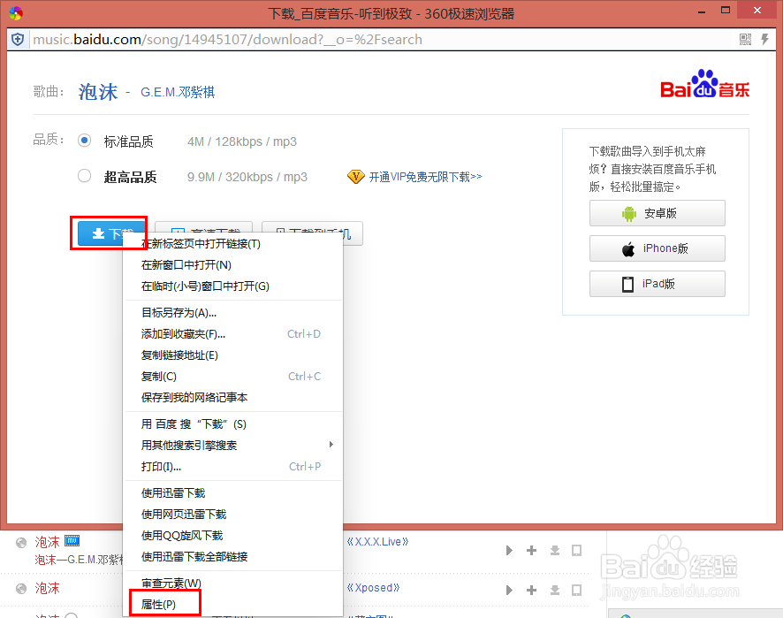This screenshot has width=783, height=618.
Task: Select the 超高品质 quality option
Action: click(84, 175)
